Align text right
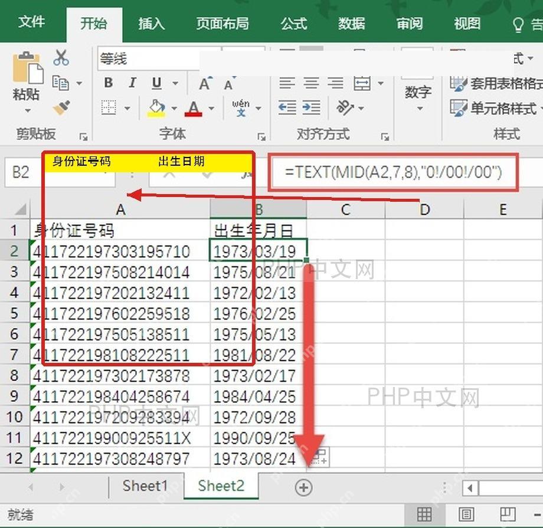Image resolution: width=543 pixels, height=528 pixels. [335, 83]
